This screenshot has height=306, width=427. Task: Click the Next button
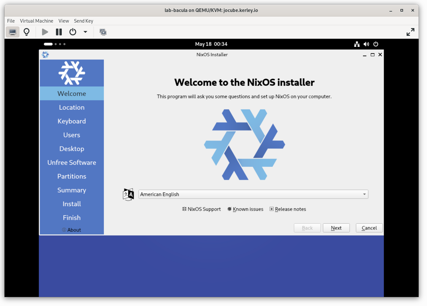coord(336,228)
